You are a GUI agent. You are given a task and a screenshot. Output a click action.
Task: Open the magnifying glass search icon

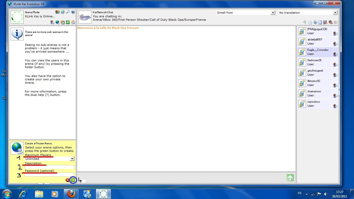68,12
